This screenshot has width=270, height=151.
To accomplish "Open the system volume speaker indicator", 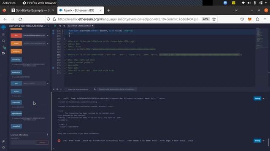I will tap(249, 3).
